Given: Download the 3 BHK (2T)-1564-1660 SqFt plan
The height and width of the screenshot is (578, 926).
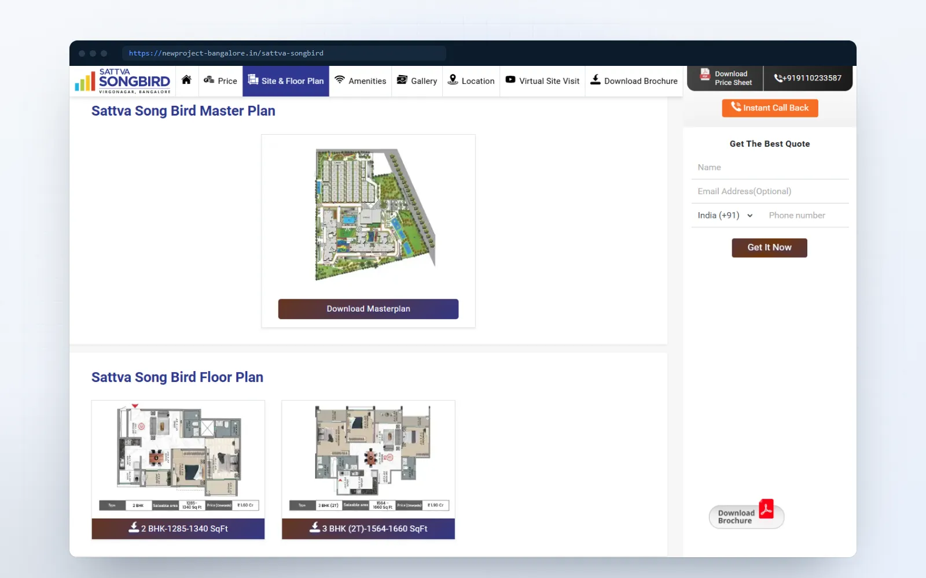Looking at the screenshot, I should pos(368,528).
